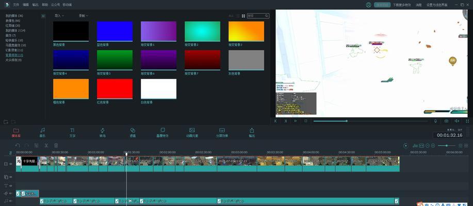Click the trash Delete icon above timeline

pyautogui.click(x=56, y=145)
